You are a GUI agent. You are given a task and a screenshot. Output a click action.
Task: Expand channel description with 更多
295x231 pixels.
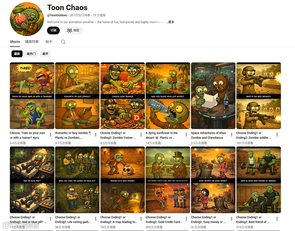(171, 22)
